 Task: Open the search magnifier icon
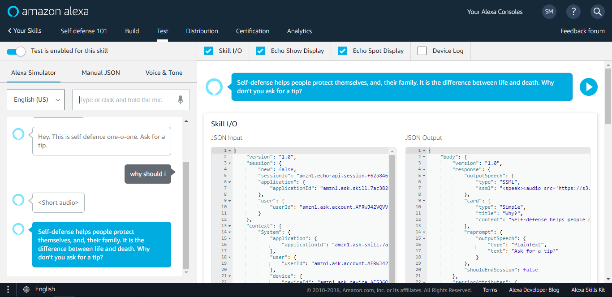point(598,12)
